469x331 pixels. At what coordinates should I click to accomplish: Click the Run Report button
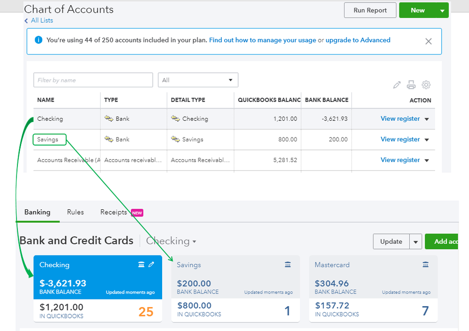pos(370,10)
